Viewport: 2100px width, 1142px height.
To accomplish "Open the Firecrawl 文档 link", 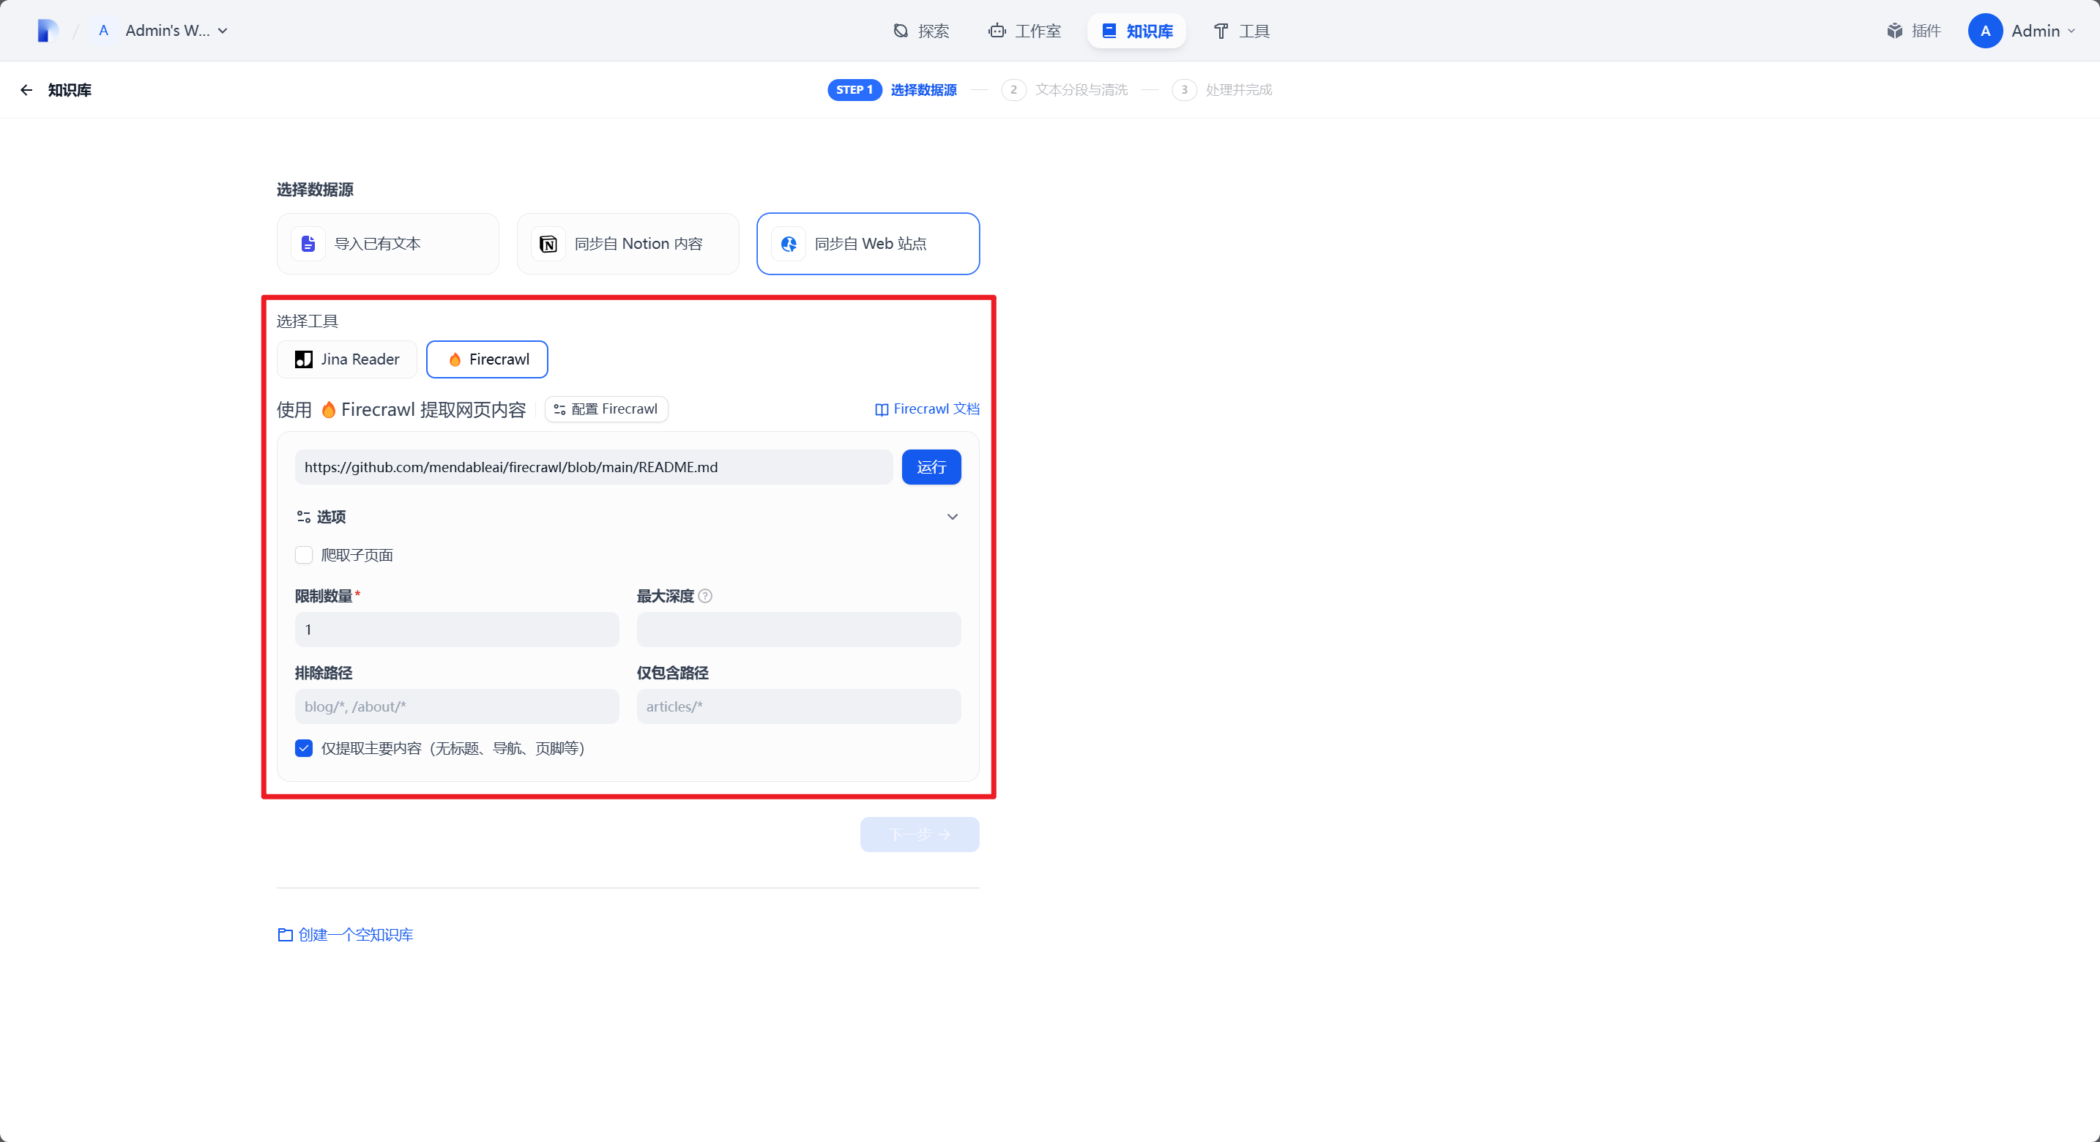I will (x=927, y=409).
